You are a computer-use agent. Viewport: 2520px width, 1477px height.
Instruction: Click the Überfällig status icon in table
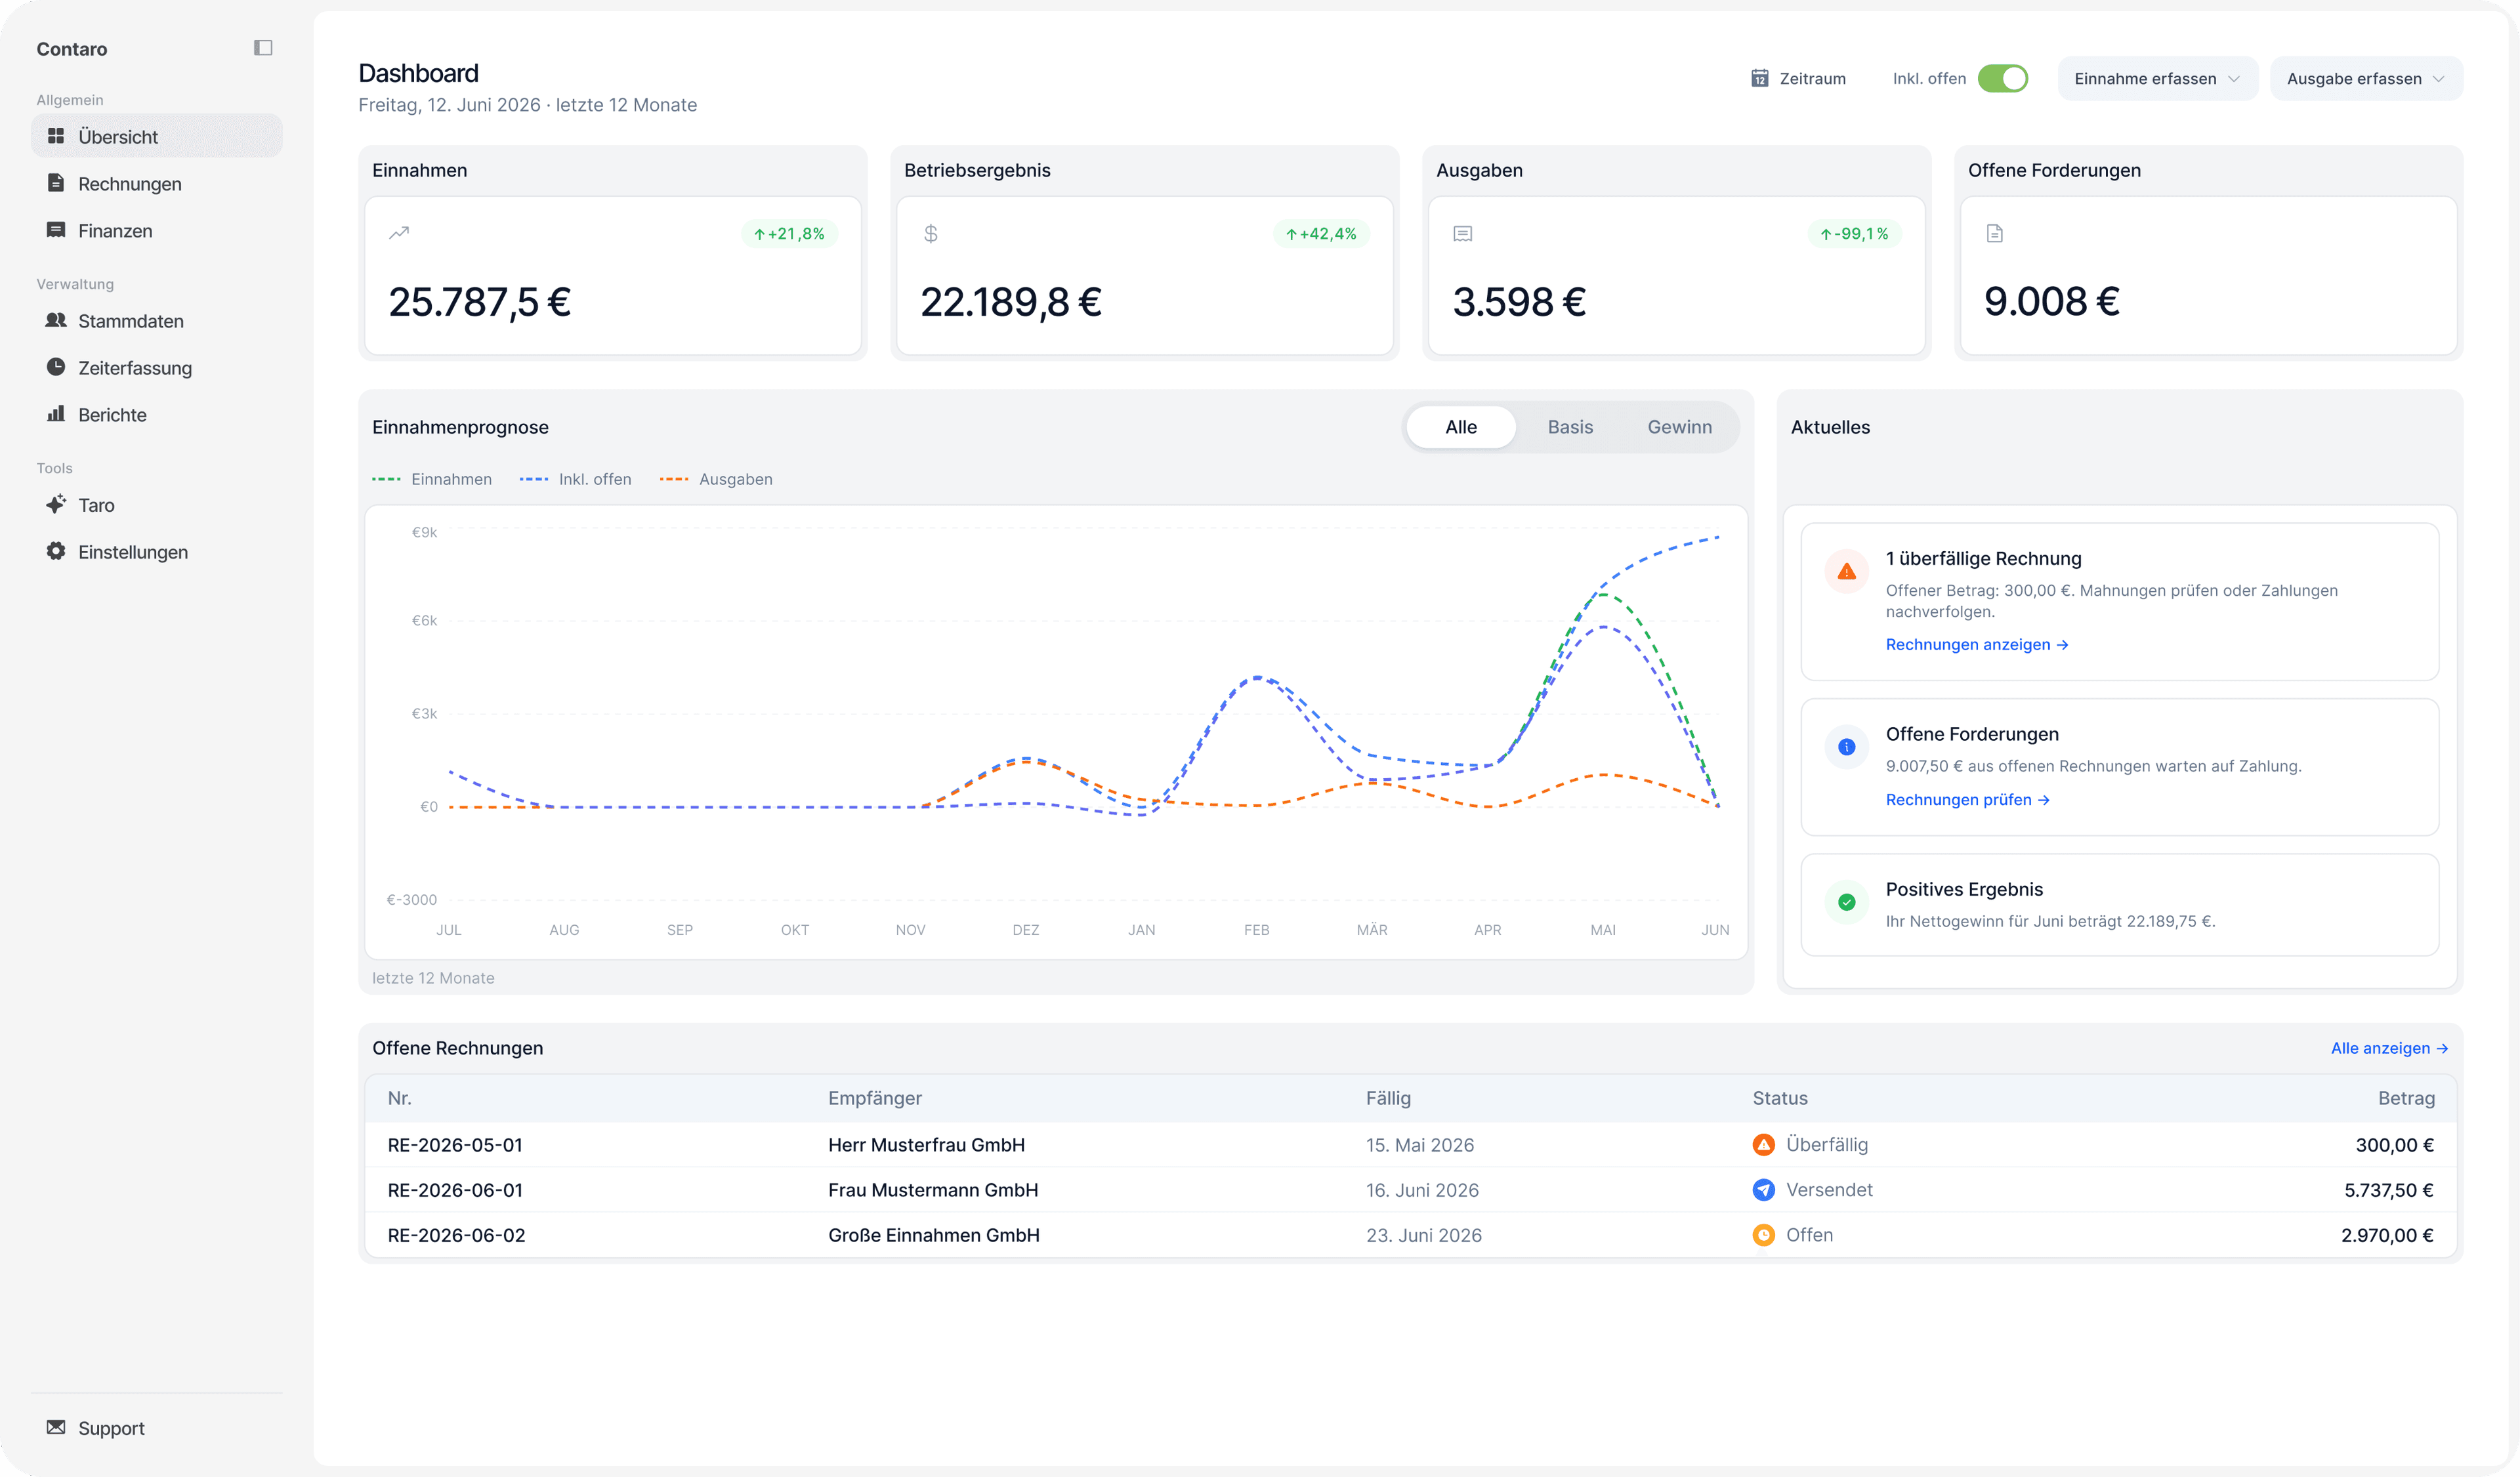(1764, 1144)
